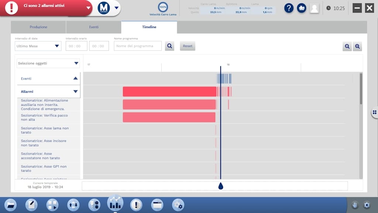Expand the Eventi section

click(75, 78)
